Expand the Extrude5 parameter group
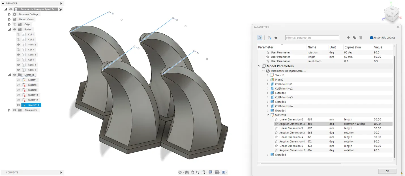This screenshot has height=176, width=405. 268,155
